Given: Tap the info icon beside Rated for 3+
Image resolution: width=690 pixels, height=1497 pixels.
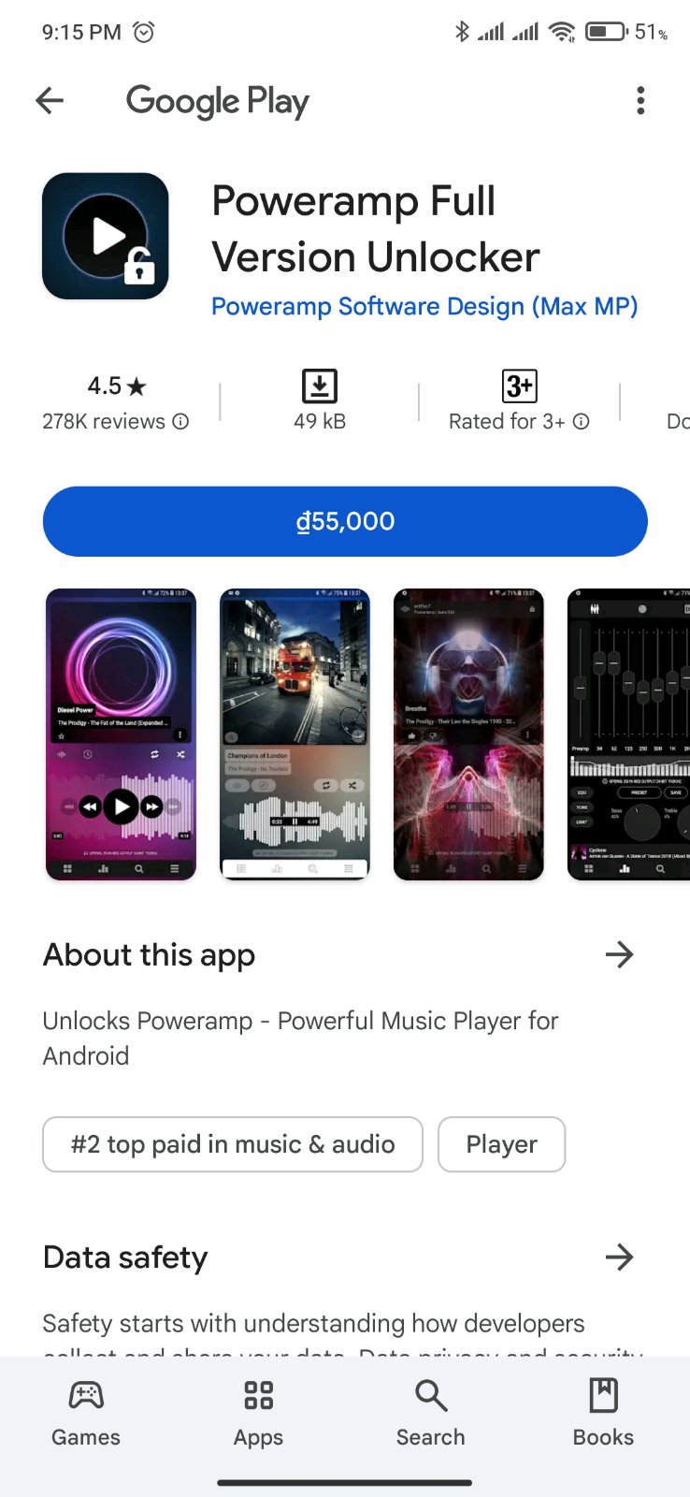Looking at the screenshot, I should (x=581, y=422).
